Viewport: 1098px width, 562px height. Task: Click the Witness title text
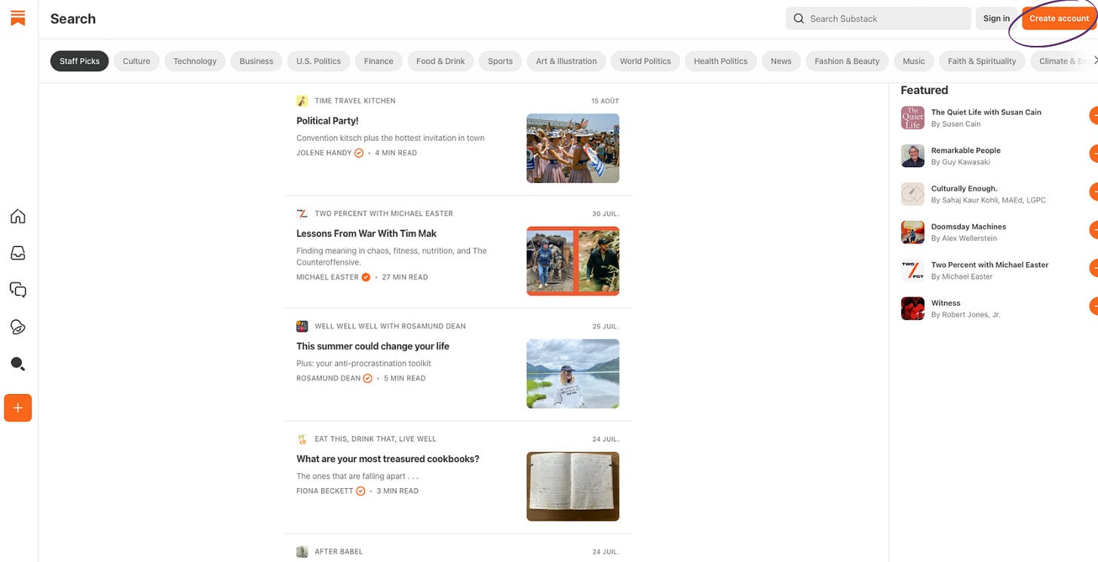[x=946, y=303]
